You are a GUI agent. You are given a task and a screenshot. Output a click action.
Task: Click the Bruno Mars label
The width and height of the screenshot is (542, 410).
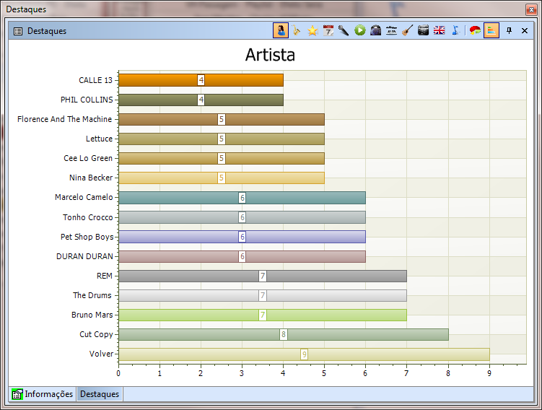pyautogui.click(x=92, y=315)
